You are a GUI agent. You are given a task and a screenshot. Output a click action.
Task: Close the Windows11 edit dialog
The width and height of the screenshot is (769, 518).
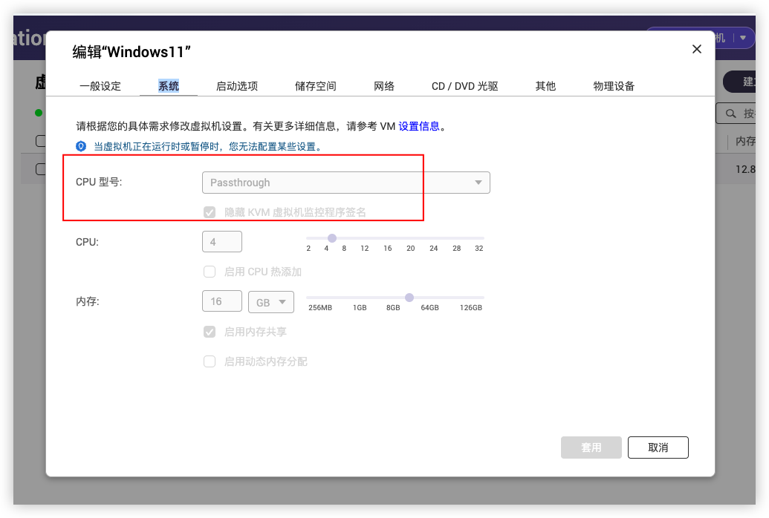[x=696, y=49]
